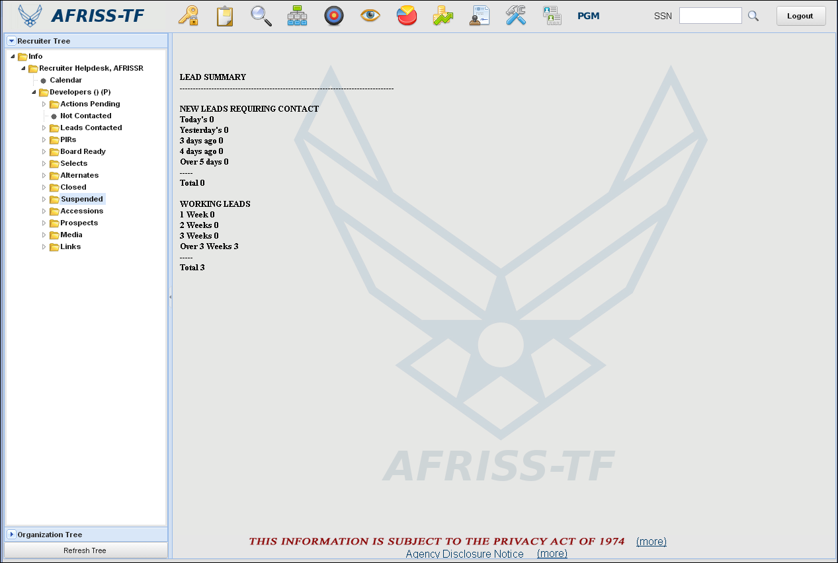The width and height of the screenshot is (838, 563).
Task: Collapse the Recruiter Helpdesk, AFRISSR node
Action: 23,68
